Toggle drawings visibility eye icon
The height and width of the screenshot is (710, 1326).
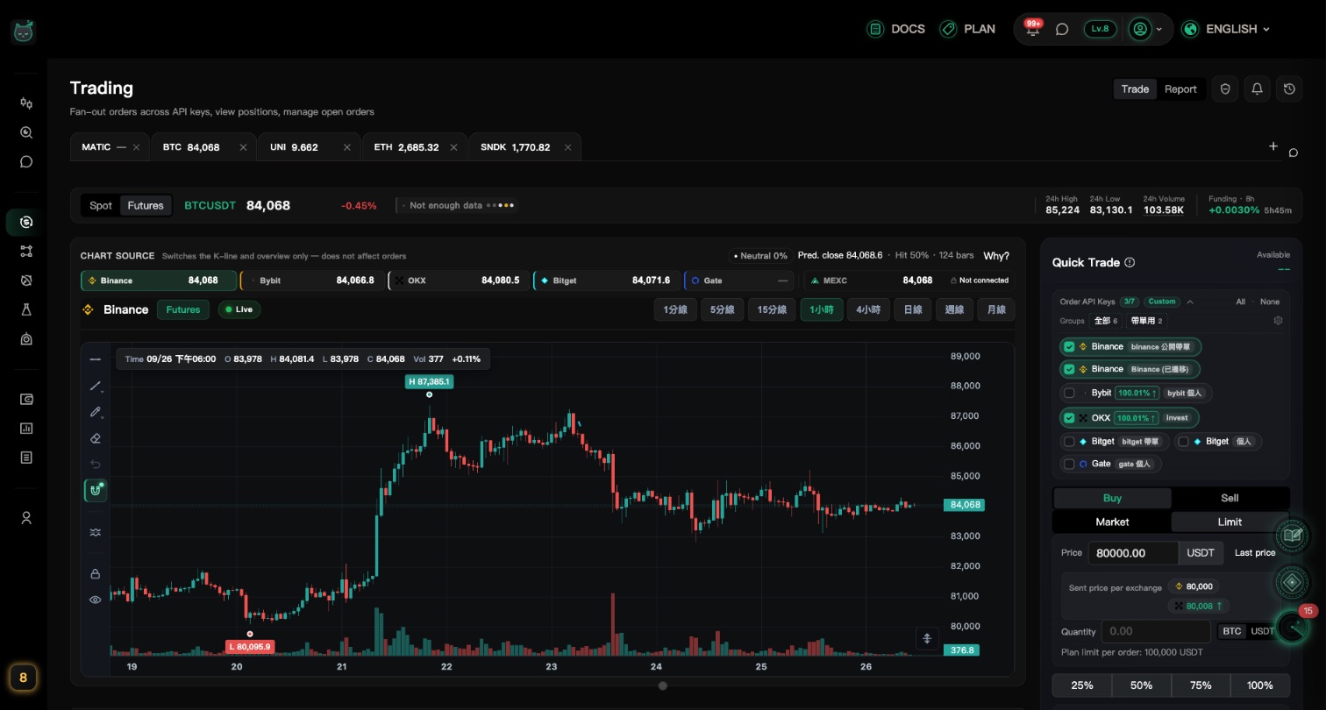pyautogui.click(x=96, y=600)
